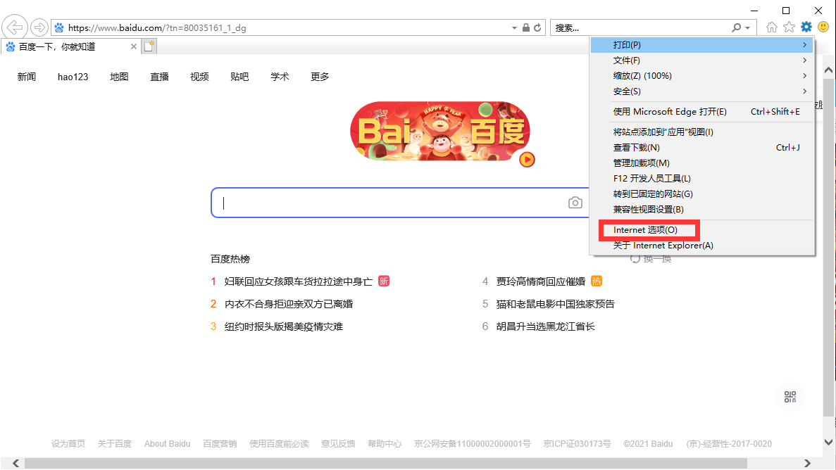Choose 管理加载项(M) in the tools menu
Image resolution: width=836 pixels, height=470 pixels.
click(641, 163)
